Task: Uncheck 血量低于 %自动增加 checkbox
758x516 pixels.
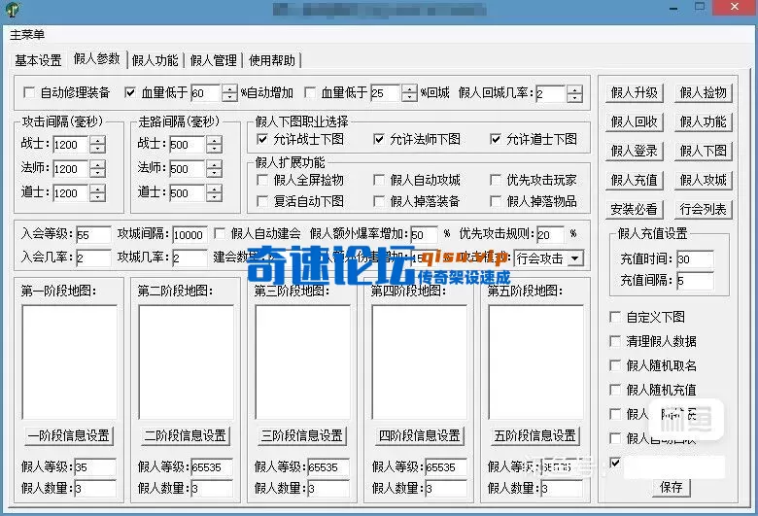Action: coord(130,92)
